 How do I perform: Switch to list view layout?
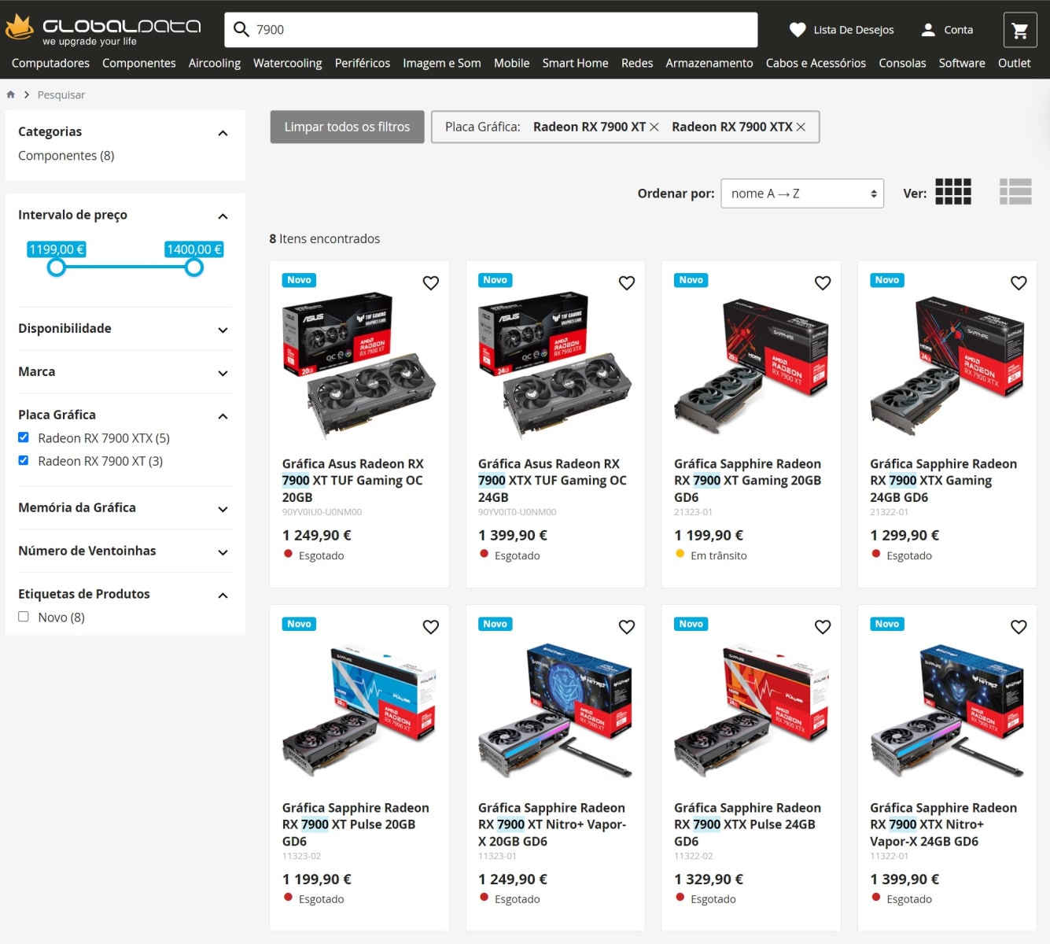tap(1015, 192)
